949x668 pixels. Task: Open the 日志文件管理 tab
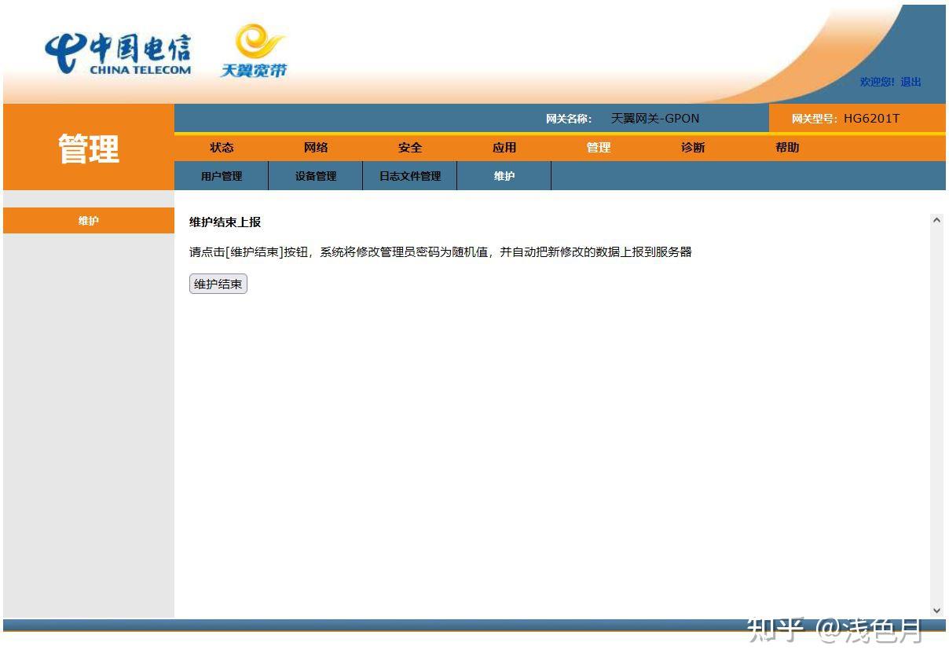point(410,176)
